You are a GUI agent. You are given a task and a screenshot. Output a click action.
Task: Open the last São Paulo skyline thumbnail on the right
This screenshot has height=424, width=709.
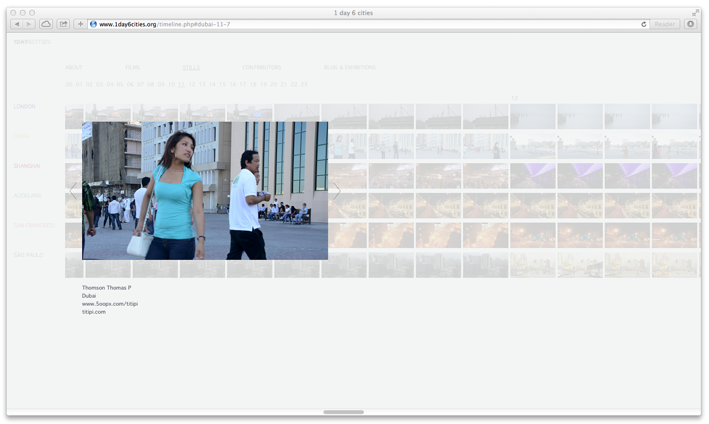(x=674, y=265)
